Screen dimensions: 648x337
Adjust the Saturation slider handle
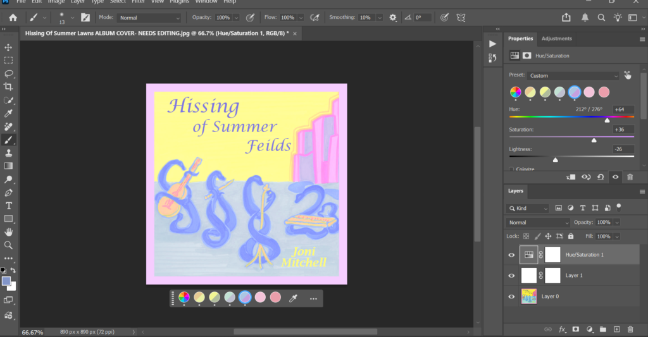[x=594, y=140]
